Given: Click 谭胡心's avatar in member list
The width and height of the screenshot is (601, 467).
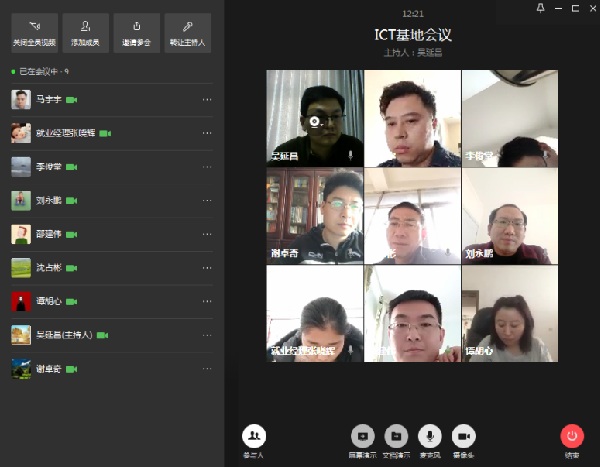Looking at the screenshot, I should (21, 301).
